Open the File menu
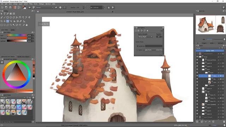 pos(2,4)
